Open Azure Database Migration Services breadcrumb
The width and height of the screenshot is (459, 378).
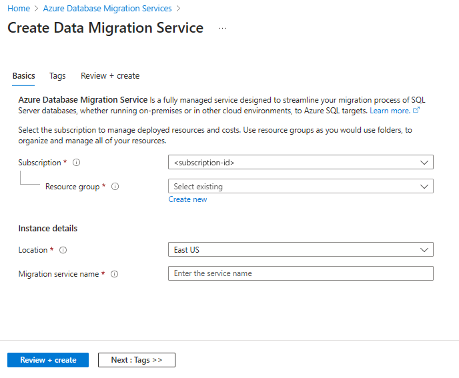click(107, 9)
